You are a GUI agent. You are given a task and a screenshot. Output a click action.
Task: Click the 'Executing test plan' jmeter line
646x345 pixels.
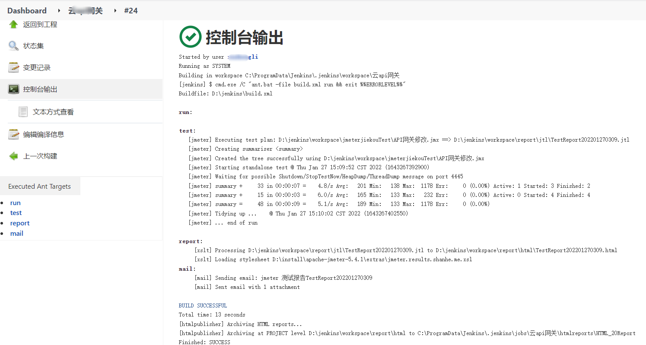[x=409, y=139]
